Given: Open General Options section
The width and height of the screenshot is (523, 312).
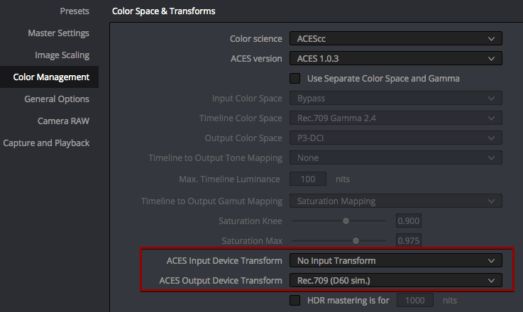Looking at the screenshot, I should pyautogui.click(x=57, y=99).
